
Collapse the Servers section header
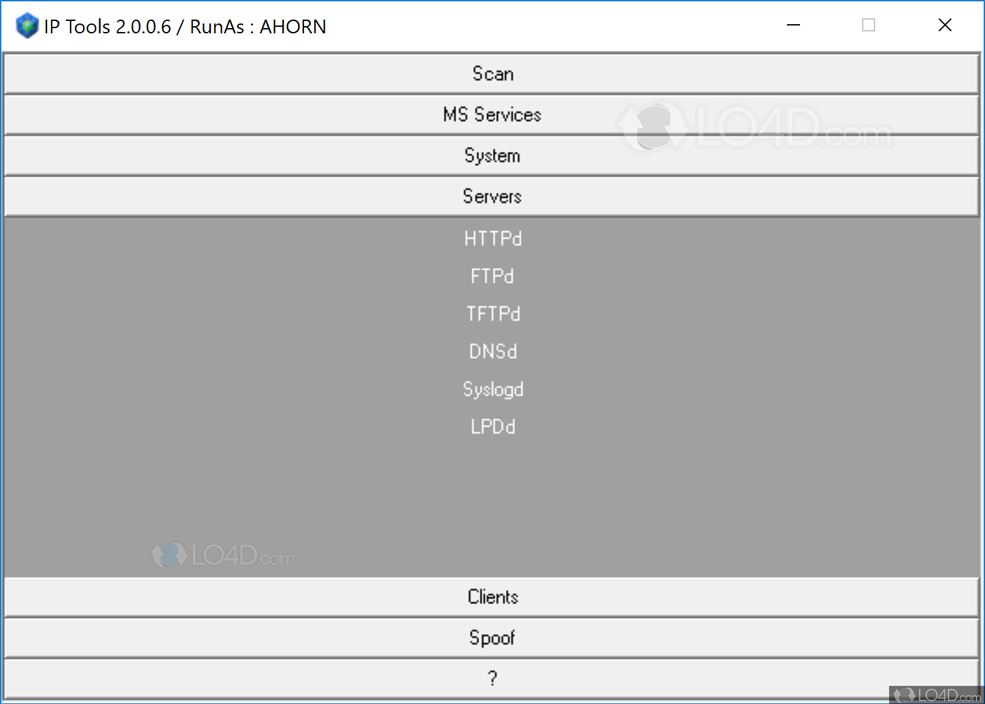[x=492, y=196]
